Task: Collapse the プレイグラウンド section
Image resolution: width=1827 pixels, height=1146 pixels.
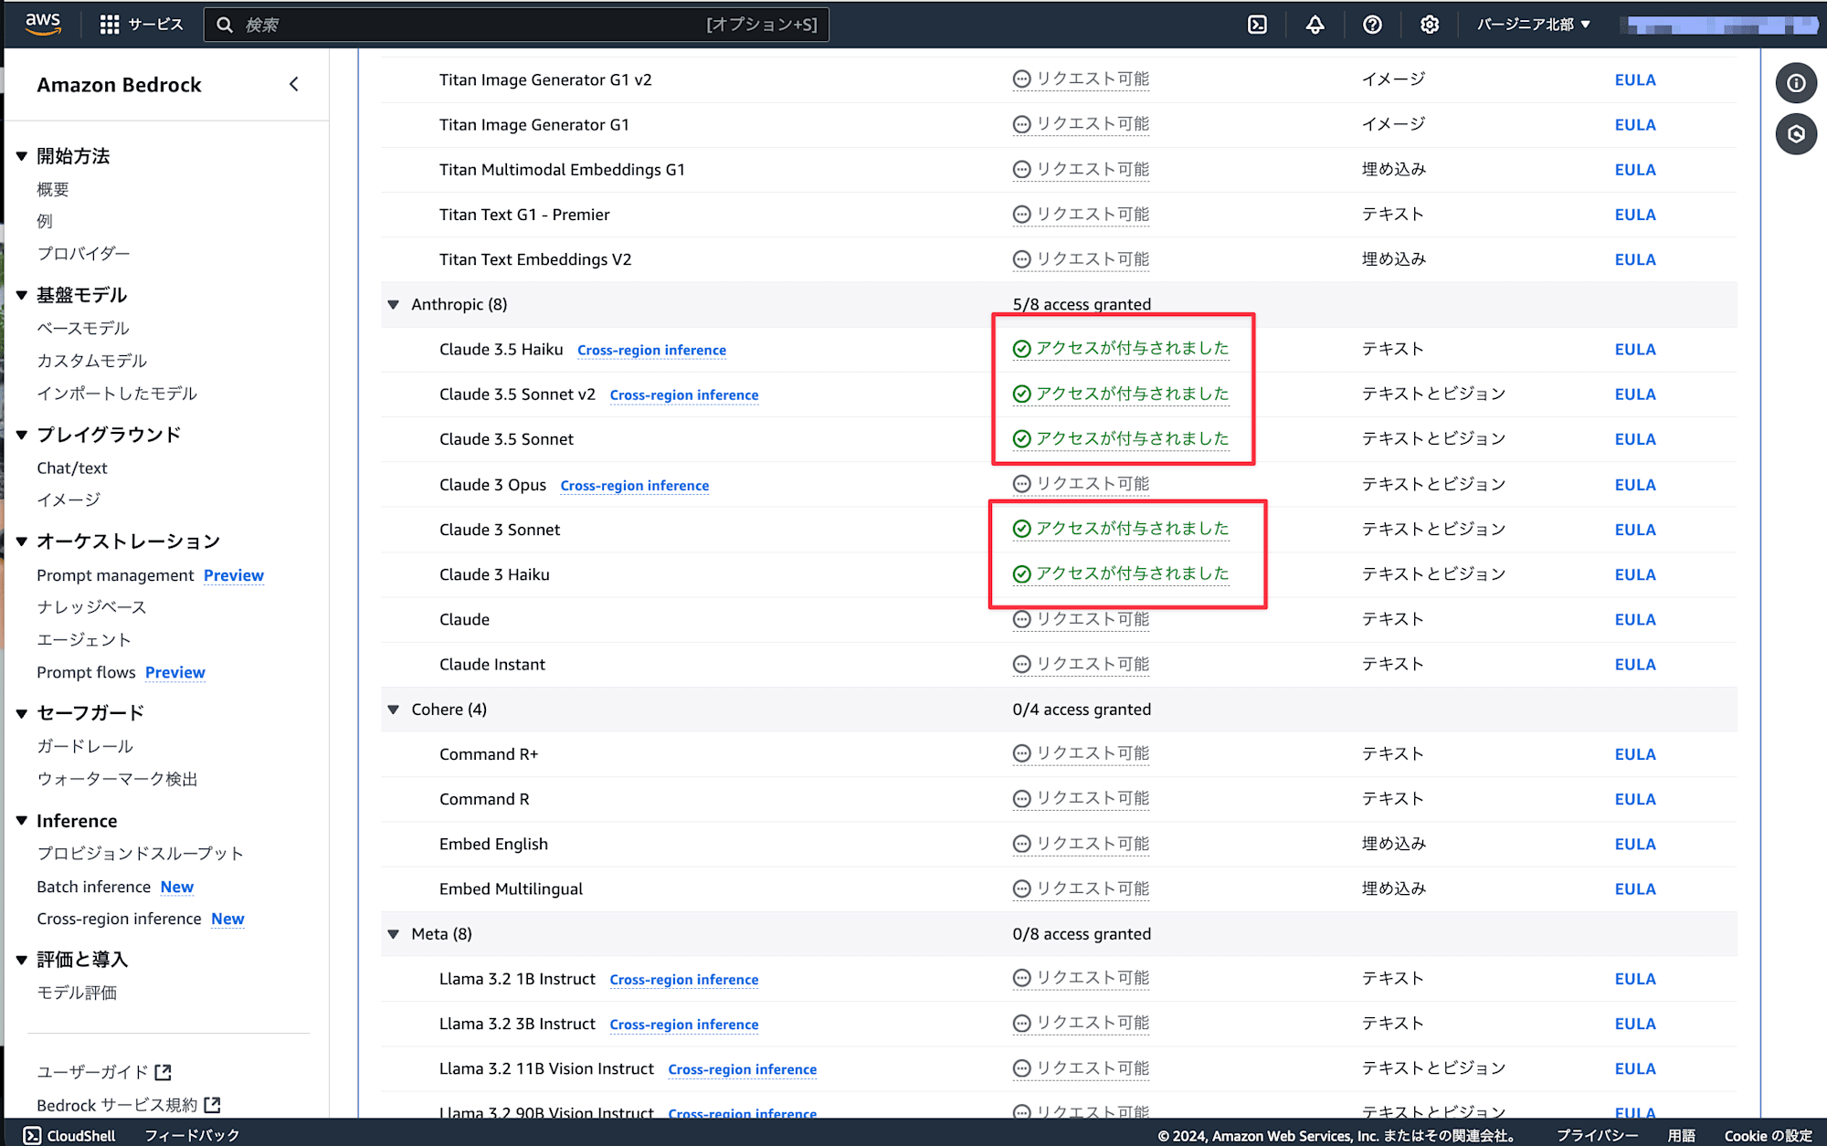Action: (22, 435)
